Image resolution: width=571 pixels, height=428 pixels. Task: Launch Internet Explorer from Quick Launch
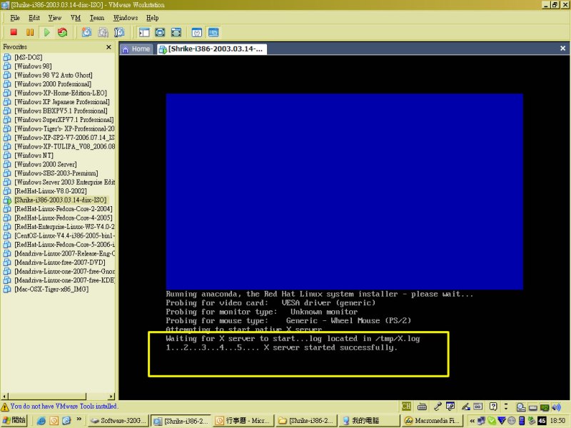[x=41, y=421]
